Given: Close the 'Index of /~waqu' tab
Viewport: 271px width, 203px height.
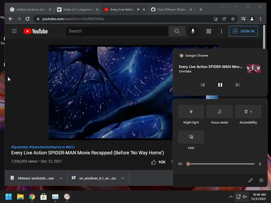Looking at the screenshot, I should (x=97, y=10).
